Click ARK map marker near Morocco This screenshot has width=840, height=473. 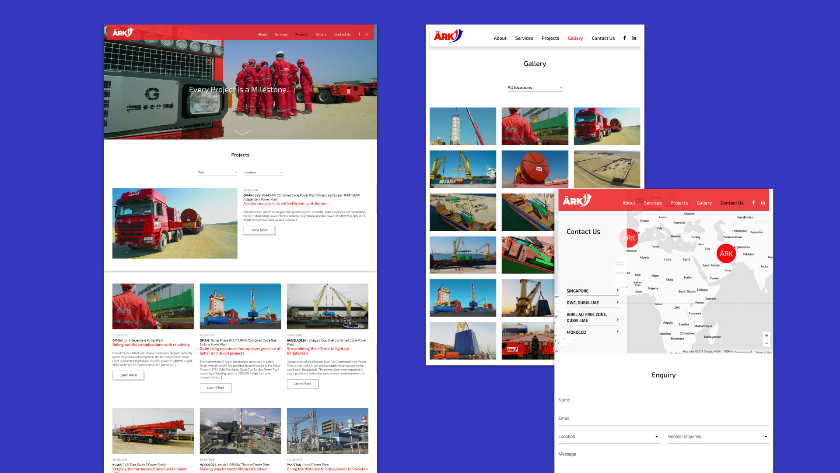[x=629, y=238]
